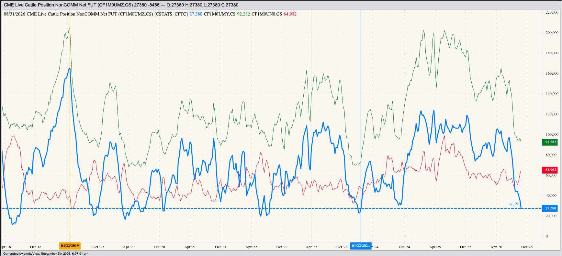The height and width of the screenshot is (256, 562).
Task: Click the orange 04/22/2019 date marker
Action: point(70,246)
